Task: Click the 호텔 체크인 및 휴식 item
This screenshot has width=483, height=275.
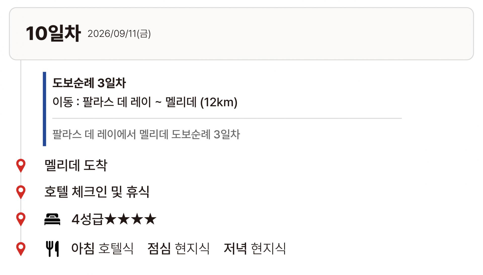Action: click(x=97, y=192)
